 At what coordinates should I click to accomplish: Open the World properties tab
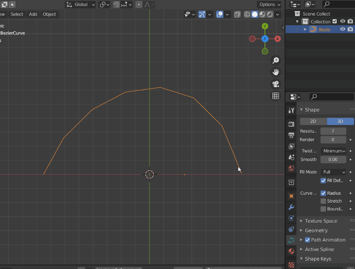pyautogui.click(x=292, y=169)
